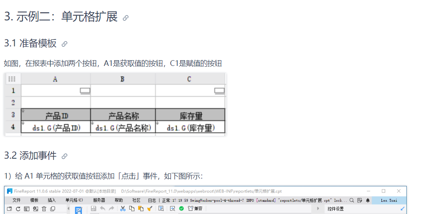Viewport: 441px width, 214px height.
Task: Click the save disk icon
Action: coord(93,208)
